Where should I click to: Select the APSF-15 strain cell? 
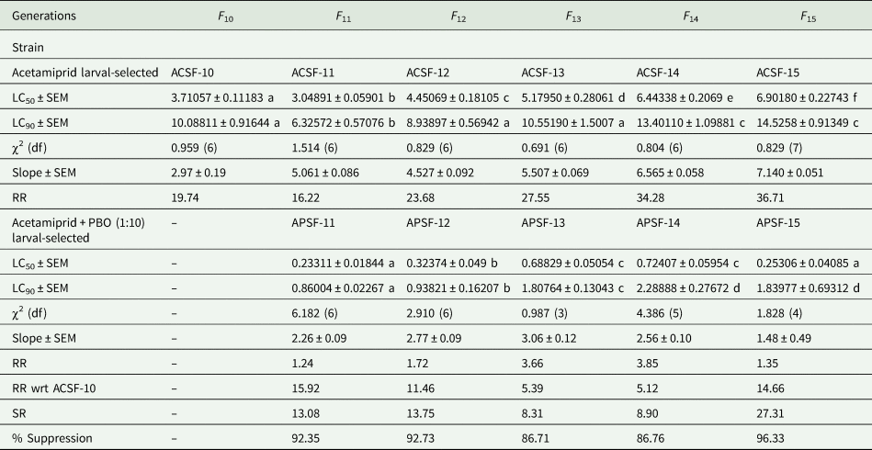tap(778, 223)
